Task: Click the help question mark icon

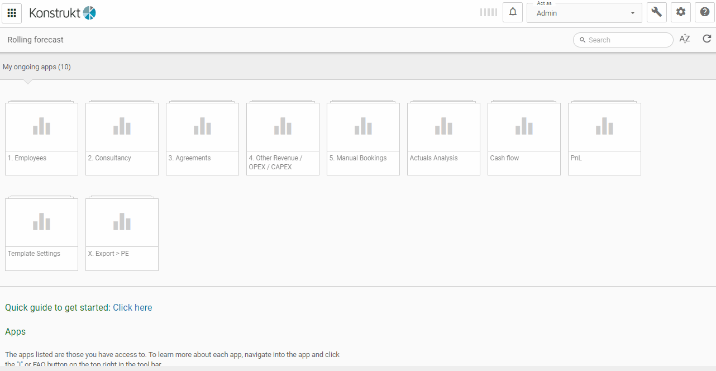Action: click(x=705, y=12)
